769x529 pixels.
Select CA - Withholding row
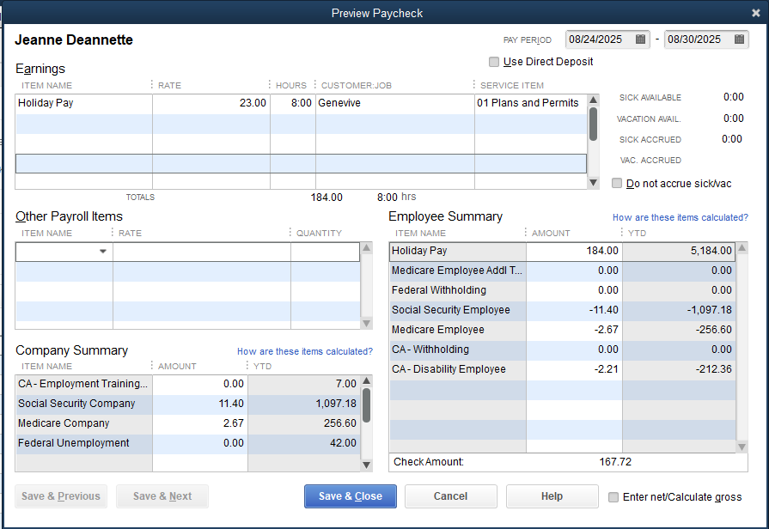coord(563,350)
